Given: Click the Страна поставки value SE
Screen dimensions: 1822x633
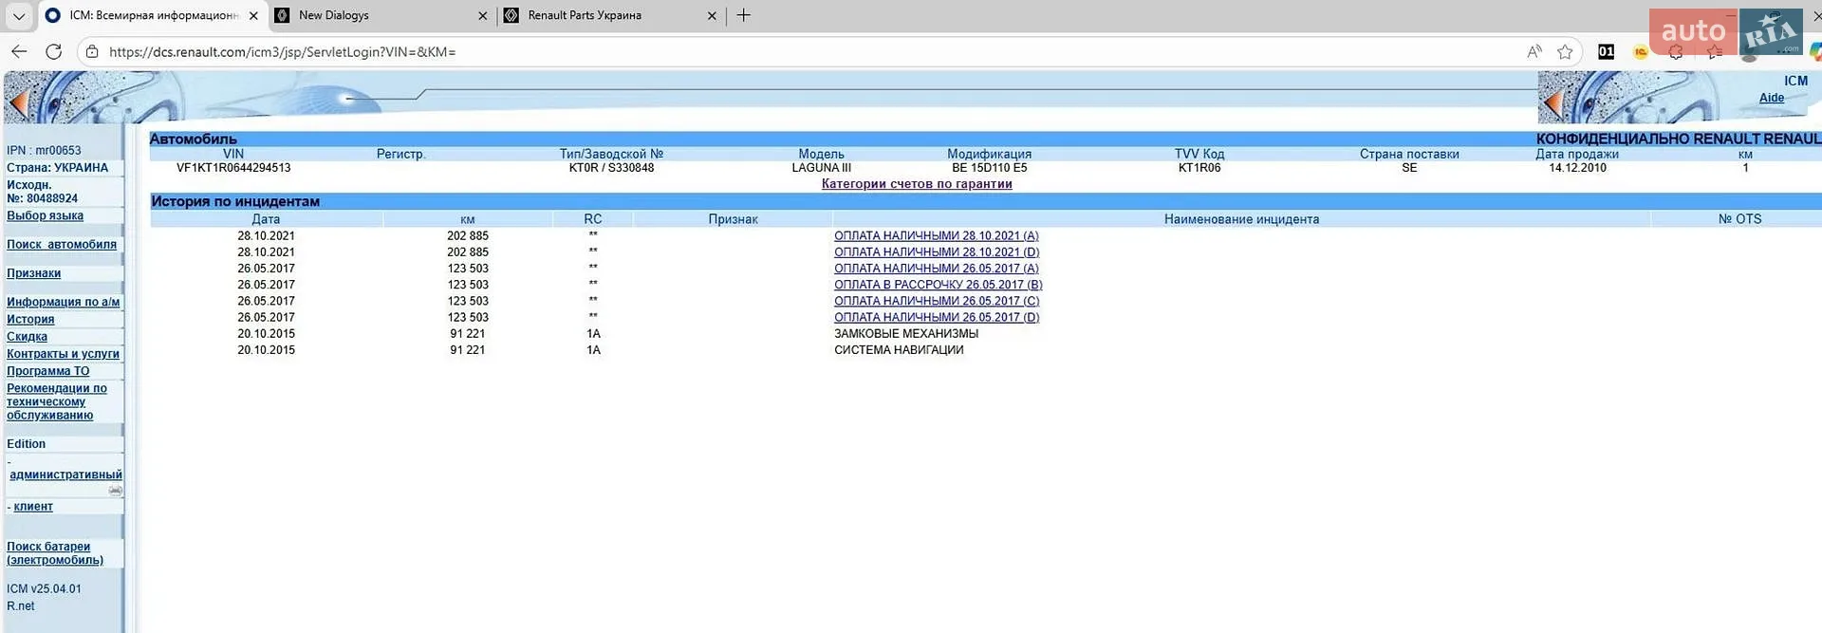Looking at the screenshot, I should coord(1409,168).
